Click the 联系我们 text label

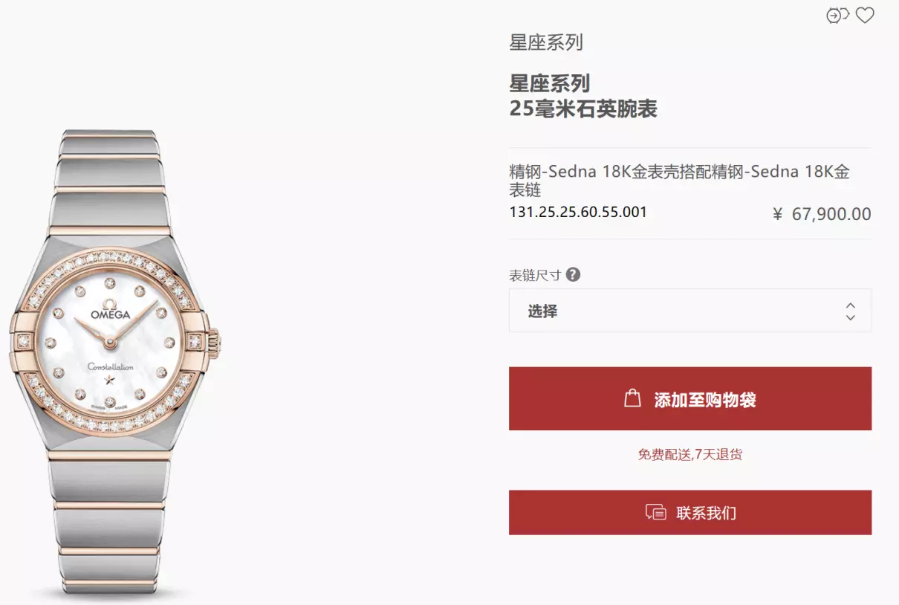(706, 513)
